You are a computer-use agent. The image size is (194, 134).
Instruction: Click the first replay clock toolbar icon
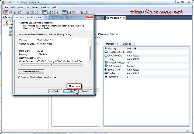81,12
